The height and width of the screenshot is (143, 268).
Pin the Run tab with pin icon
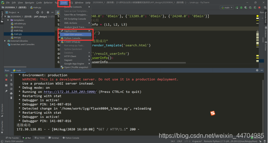tap(6, 91)
